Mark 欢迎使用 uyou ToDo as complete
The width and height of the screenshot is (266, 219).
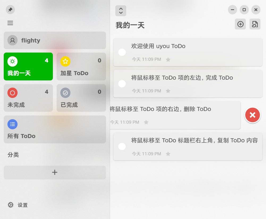(122, 52)
